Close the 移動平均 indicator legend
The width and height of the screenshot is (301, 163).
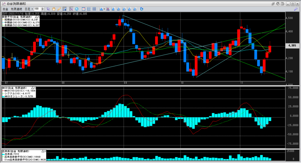[x=39, y=17]
